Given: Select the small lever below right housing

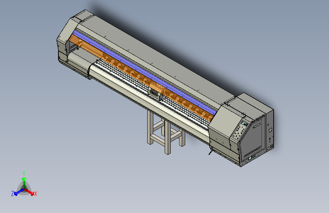Looking at the screenshot, I should [x=211, y=152].
